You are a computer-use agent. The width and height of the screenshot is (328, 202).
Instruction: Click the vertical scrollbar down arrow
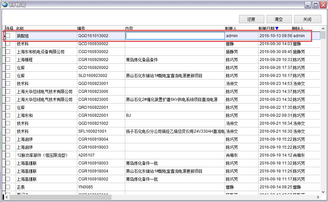click(x=323, y=191)
